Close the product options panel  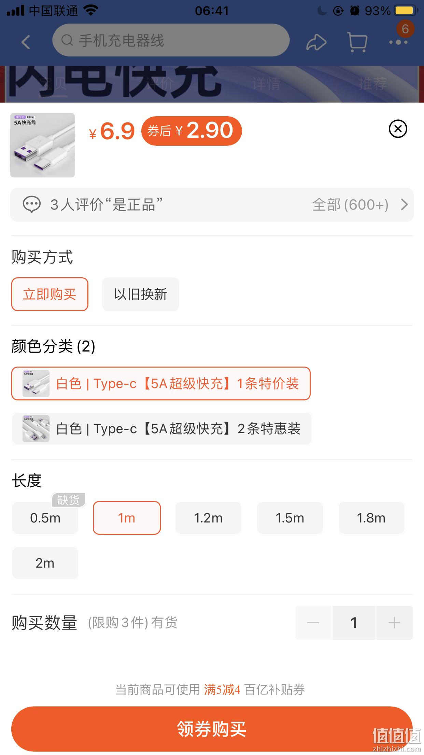click(x=398, y=129)
